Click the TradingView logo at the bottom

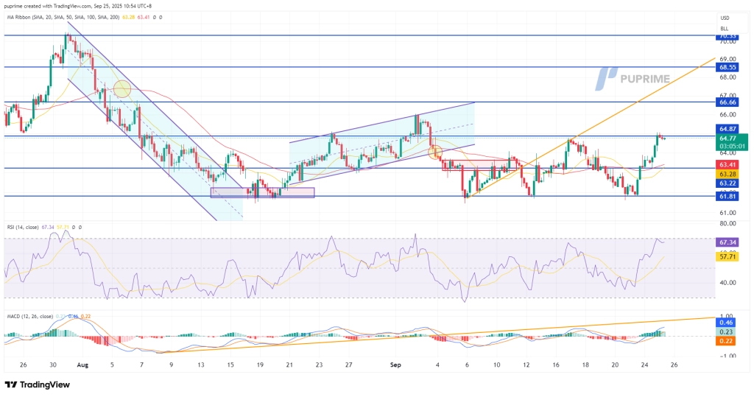pyautogui.click(x=37, y=384)
